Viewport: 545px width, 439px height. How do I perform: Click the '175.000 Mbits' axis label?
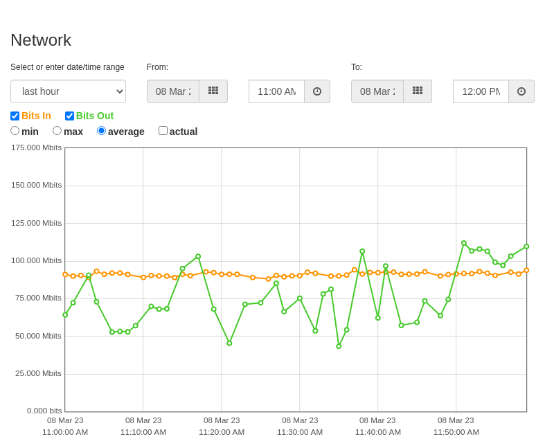coord(37,147)
